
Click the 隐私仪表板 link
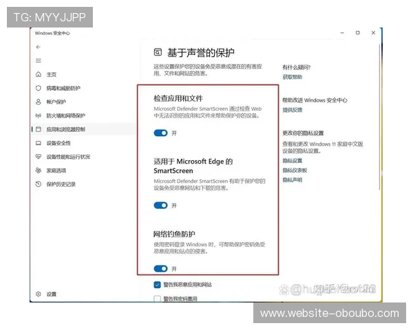pyautogui.click(x=295, y=170)
